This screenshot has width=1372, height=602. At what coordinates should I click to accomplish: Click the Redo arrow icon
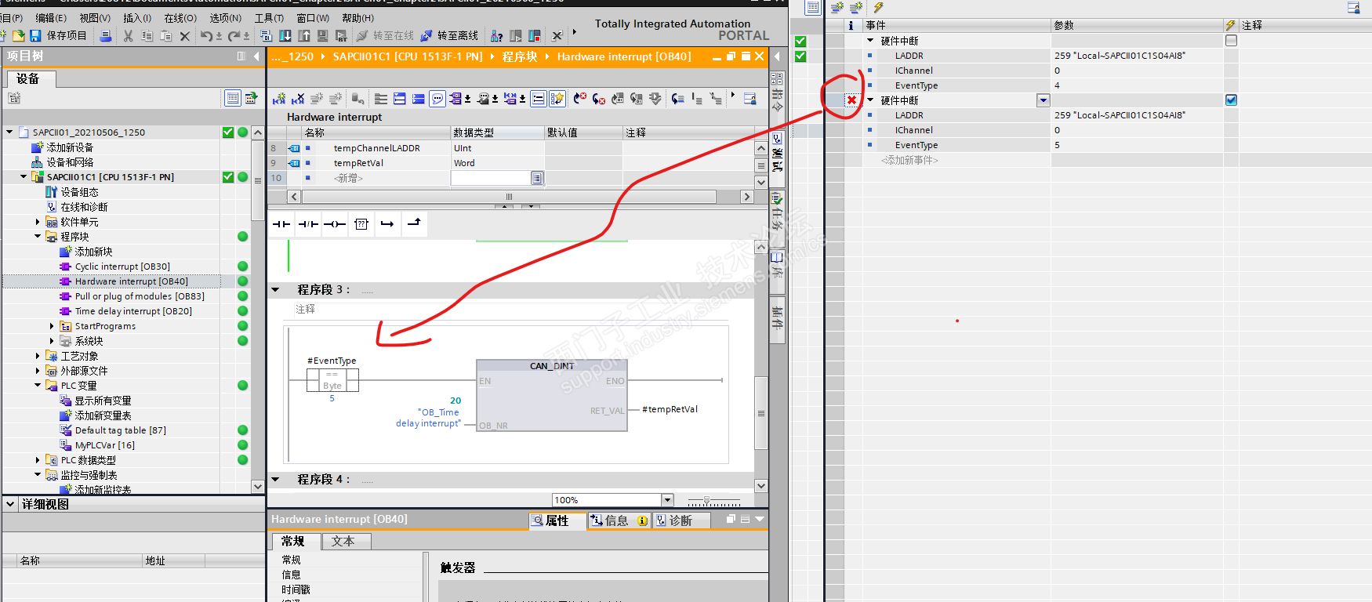pos(234,35)
